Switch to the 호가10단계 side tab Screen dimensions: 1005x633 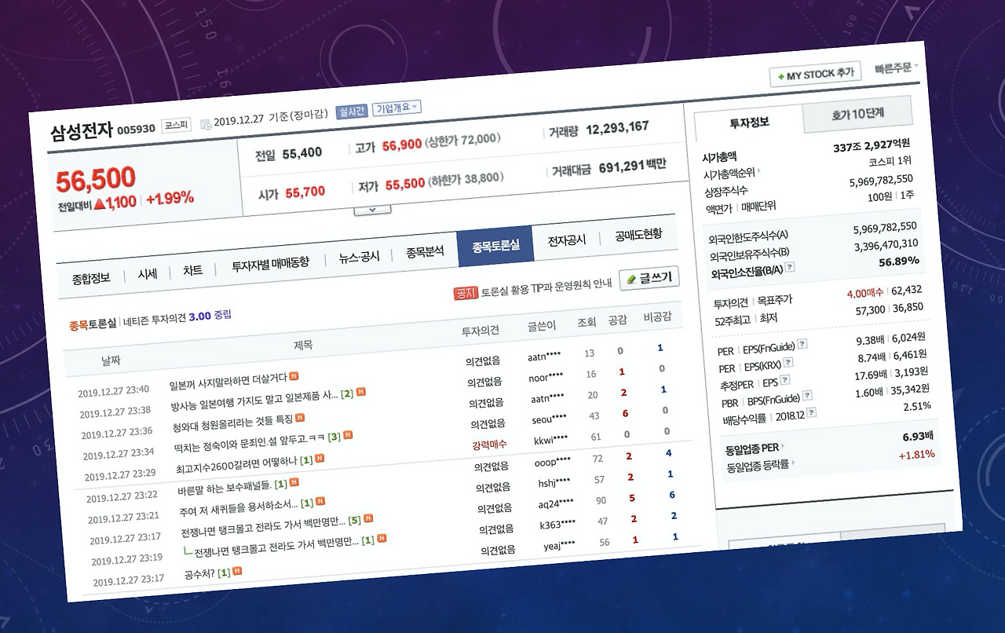tap(858, 113)
